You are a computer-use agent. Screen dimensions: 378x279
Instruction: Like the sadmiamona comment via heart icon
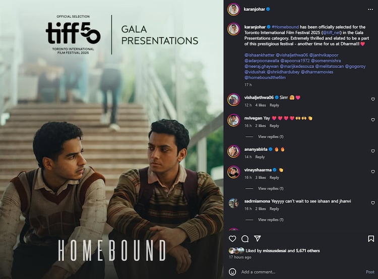coord(372,203)
